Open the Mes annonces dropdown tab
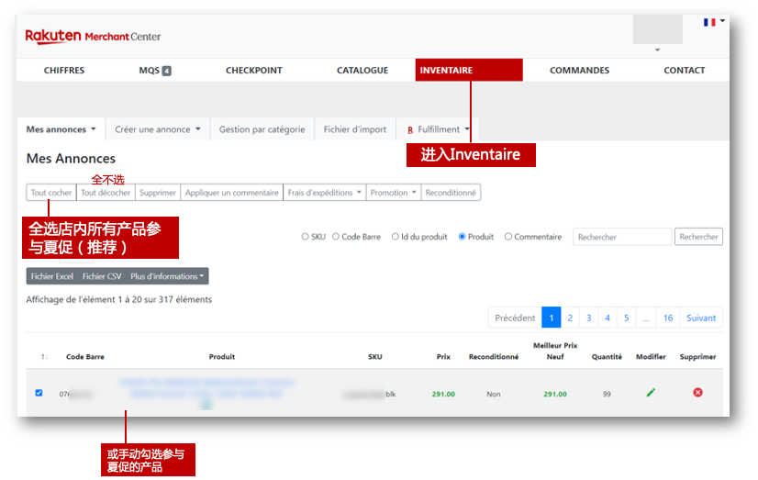The width and height of the screenshot is (758, 480). [x=61, y=129]
